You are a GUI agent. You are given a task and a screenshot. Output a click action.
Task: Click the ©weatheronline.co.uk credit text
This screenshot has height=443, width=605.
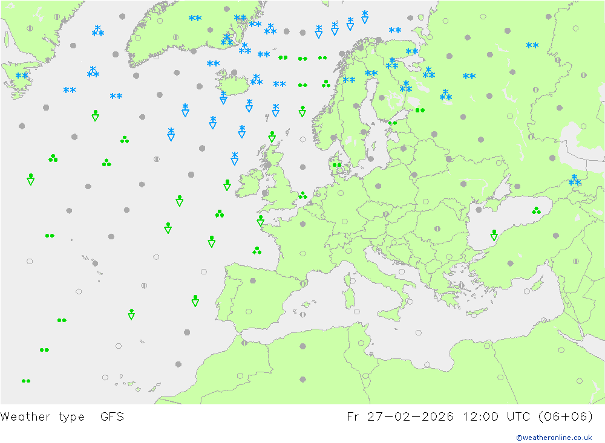[x=554, y=438]
